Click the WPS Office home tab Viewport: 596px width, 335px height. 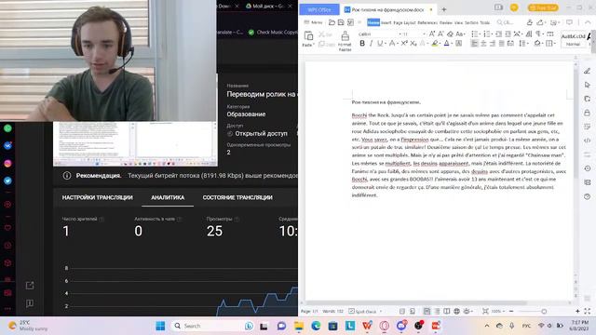[319, 9]
